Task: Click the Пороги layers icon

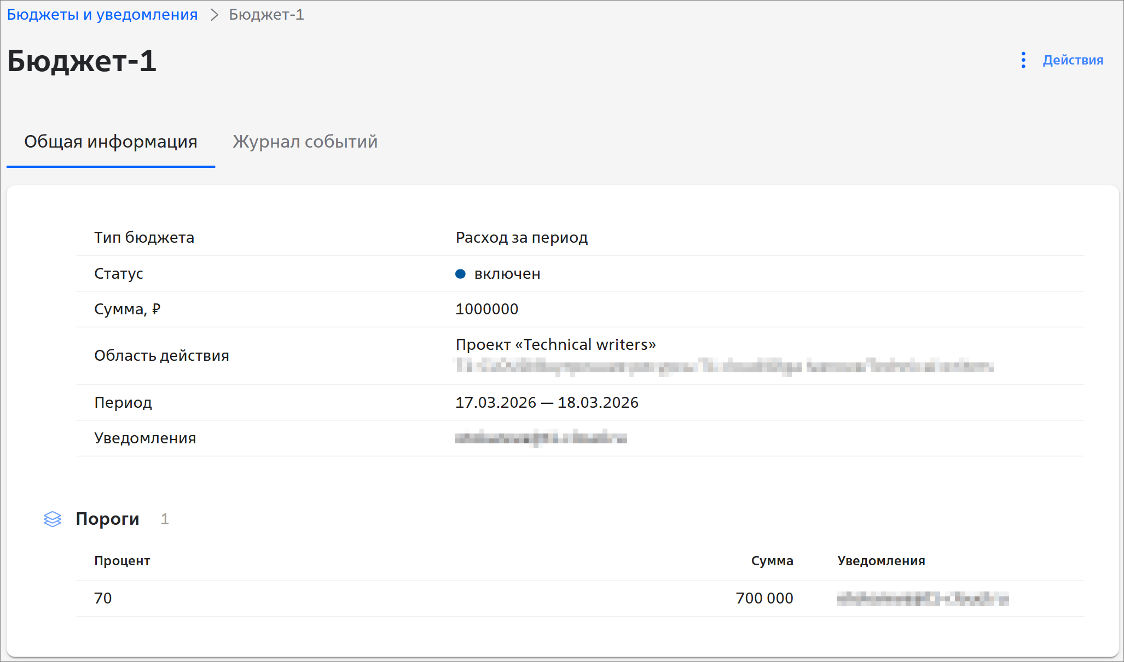Action: click(x=53, y=519)
